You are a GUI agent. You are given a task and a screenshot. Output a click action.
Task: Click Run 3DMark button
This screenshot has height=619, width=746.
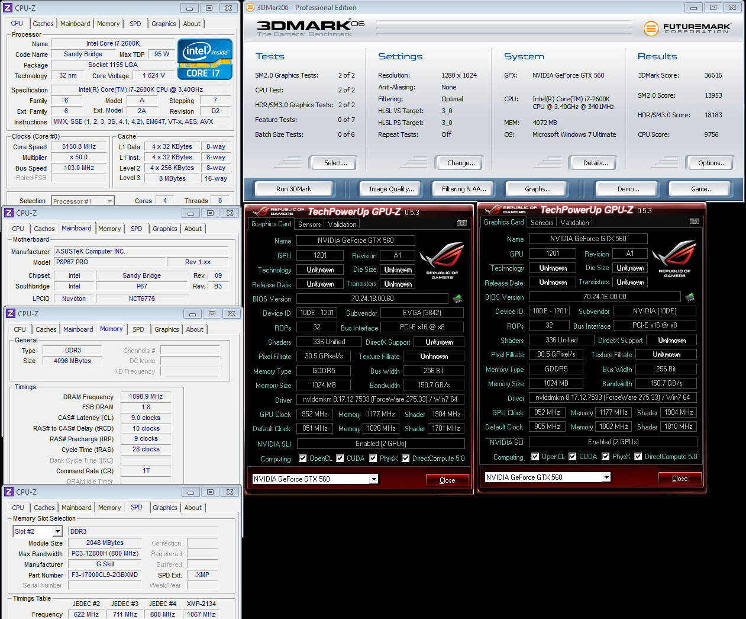(x=293, y=189)
